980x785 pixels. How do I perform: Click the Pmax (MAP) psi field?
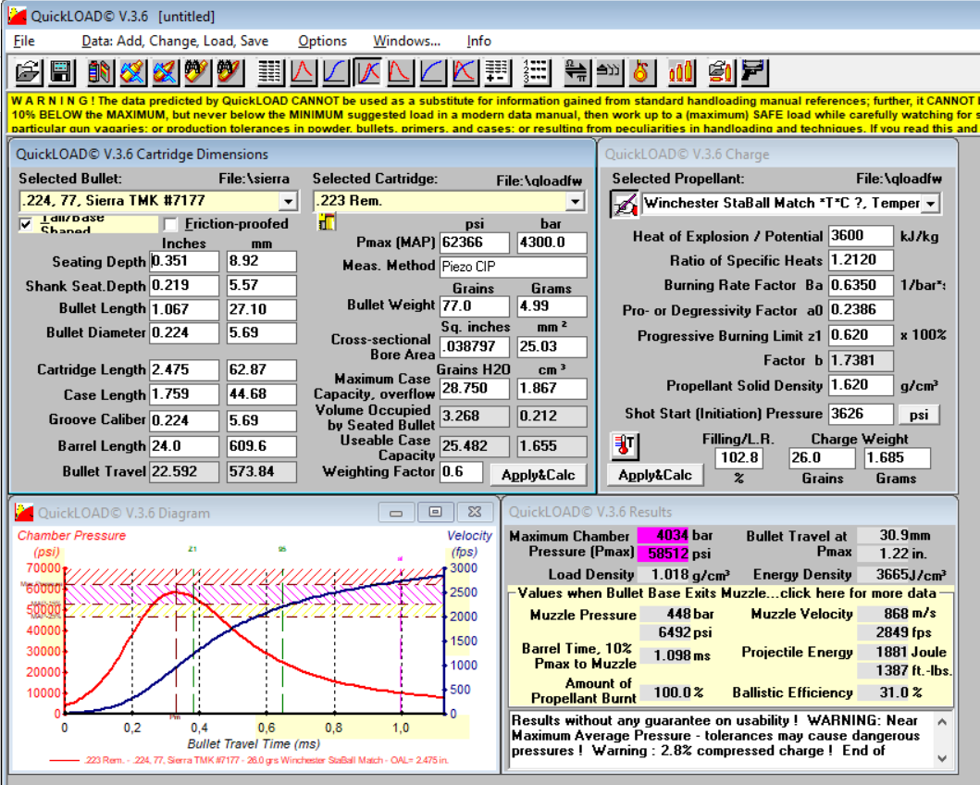[x=475, y=243]
